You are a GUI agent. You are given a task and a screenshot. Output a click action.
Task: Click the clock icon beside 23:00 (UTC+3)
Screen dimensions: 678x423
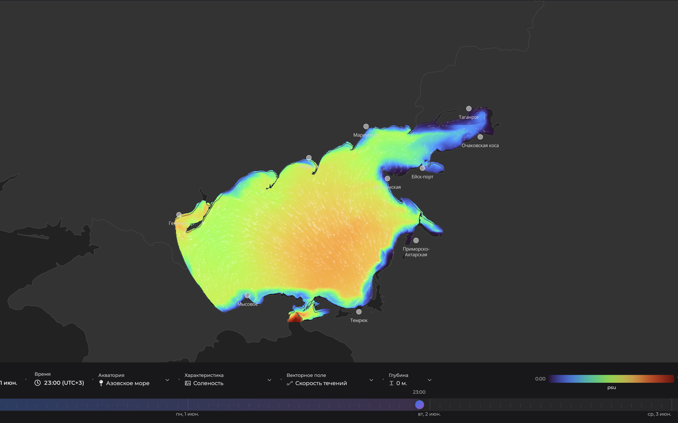click(x=38, y=383)
